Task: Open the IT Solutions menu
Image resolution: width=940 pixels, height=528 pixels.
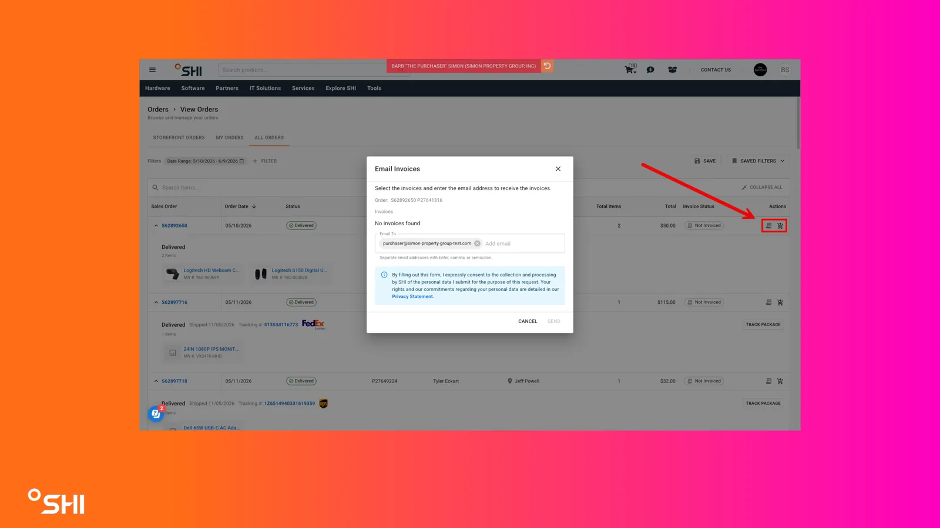Action: coord(265,88)
